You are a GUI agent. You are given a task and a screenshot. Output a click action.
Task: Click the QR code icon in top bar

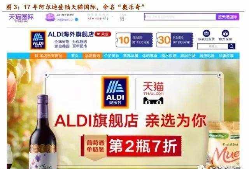[x=122, y=19]
